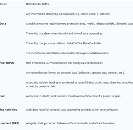Click the 'ing Activities' row label
This screenshot has height=130, width=133.
pos(9,110)
